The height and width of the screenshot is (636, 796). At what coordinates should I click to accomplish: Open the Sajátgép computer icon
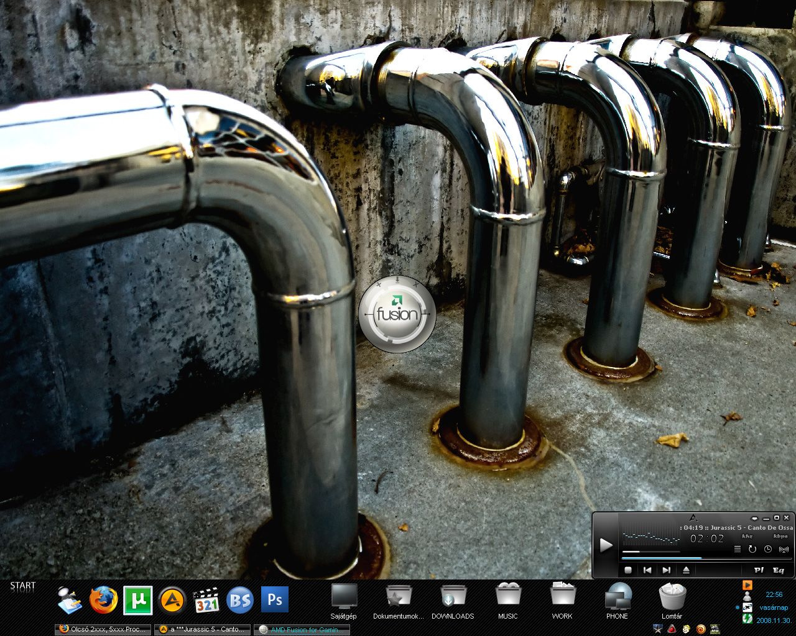344,601
